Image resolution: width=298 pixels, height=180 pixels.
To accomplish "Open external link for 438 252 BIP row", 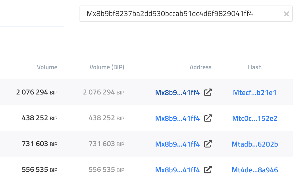I will 208,118.
